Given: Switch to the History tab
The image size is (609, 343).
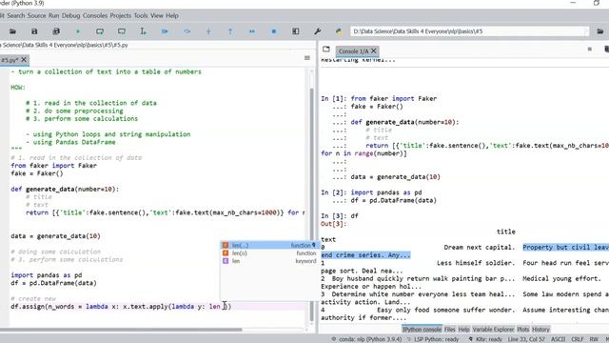Looking at the screenshot, I should [x=540, y=330].
